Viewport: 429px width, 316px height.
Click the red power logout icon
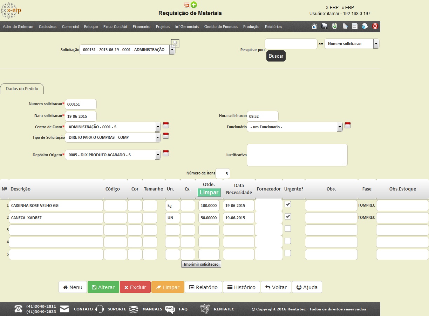pyautogui.click(x=375, y=26)
